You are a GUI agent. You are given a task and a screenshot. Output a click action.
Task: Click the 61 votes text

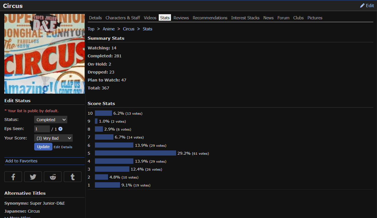200,154
